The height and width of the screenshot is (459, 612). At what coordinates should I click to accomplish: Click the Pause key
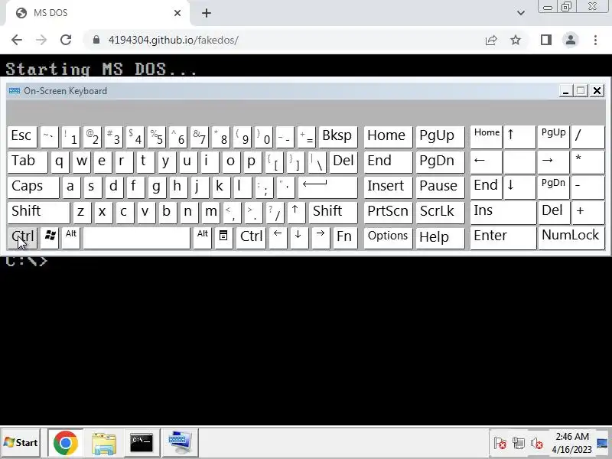tap(441, 187)
